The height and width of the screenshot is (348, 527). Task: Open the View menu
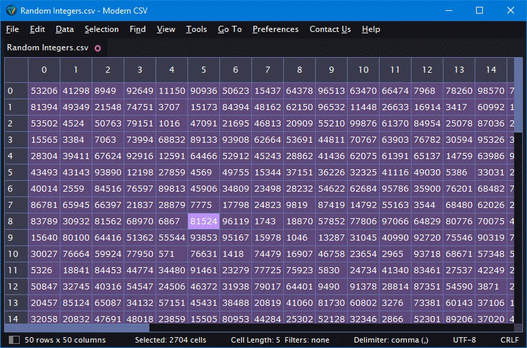point(166,29)
